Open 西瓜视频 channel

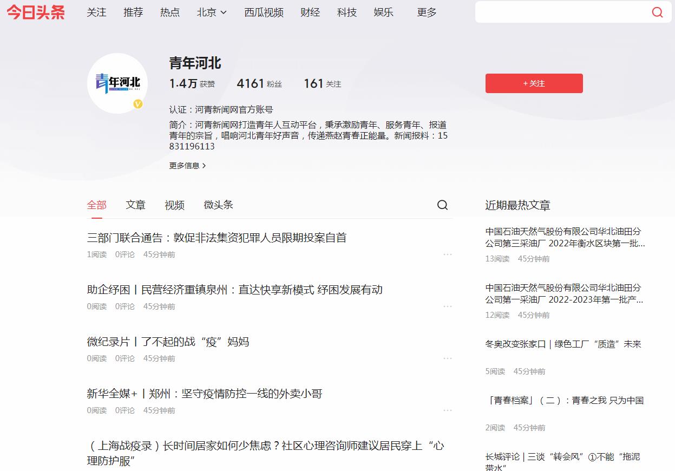(x=264, y=12)
